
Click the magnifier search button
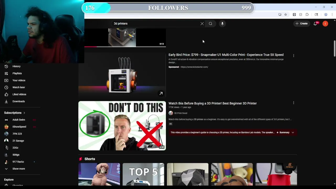(211, 24)
